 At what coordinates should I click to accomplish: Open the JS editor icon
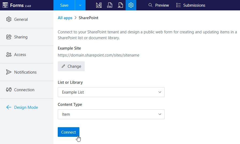tap(120, 5)
